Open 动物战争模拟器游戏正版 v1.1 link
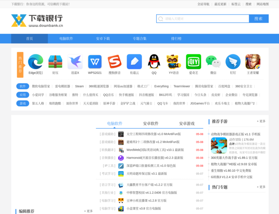279x214 pixels. (236, 134)
